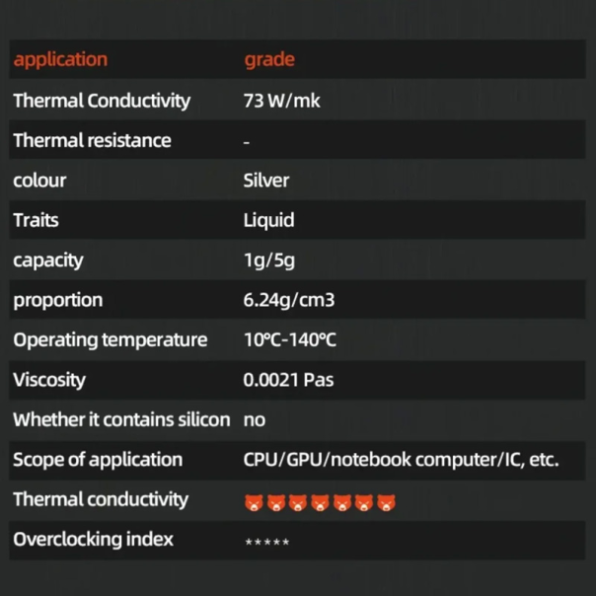The image size is (596, 596).
Task: Click the '73 W/mk' conductivity value
Action: coord(281,101)
